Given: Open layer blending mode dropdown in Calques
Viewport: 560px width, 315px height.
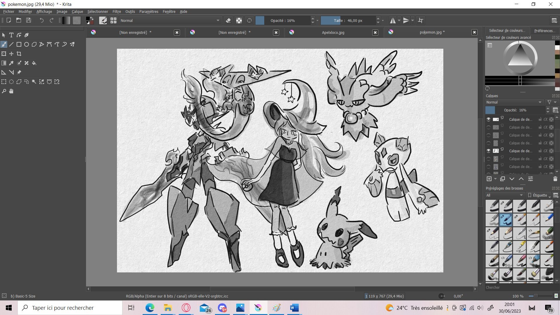Looking at the screenshot, I should pos(514,102).
